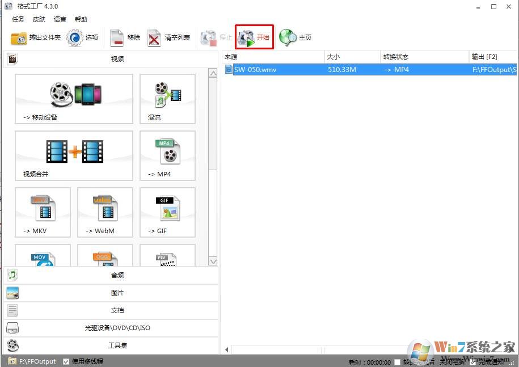The height and width of the screenshot is (367, 519).
Task: Click Remove (移除) in the toolbar
Action: point(125,38)
